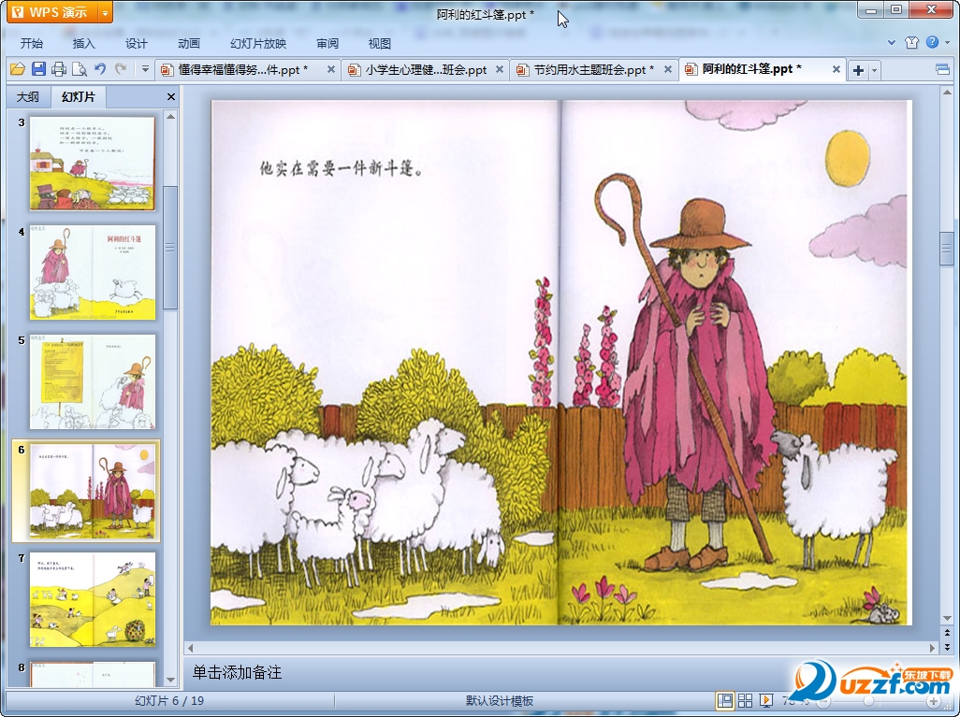Switch to the 幻灯片 thumbnails tab

click(x=79, y=96)
